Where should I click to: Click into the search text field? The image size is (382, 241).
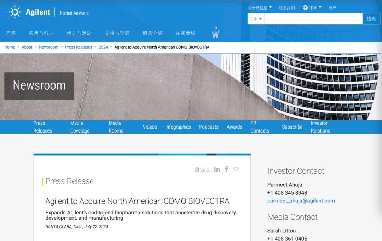pos(313,19)
